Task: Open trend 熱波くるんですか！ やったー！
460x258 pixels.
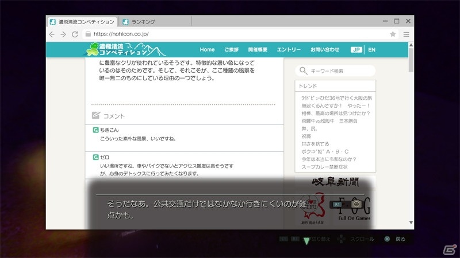Action: tap(336, 105)
